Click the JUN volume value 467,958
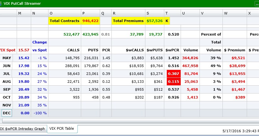Image resolution: width=259 pixels, height=136 pixels. (x=190, y=66)
